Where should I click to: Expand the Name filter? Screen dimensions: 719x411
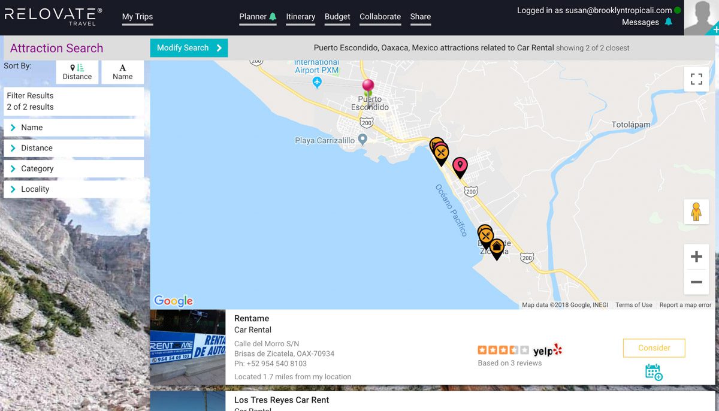point(74,128)
